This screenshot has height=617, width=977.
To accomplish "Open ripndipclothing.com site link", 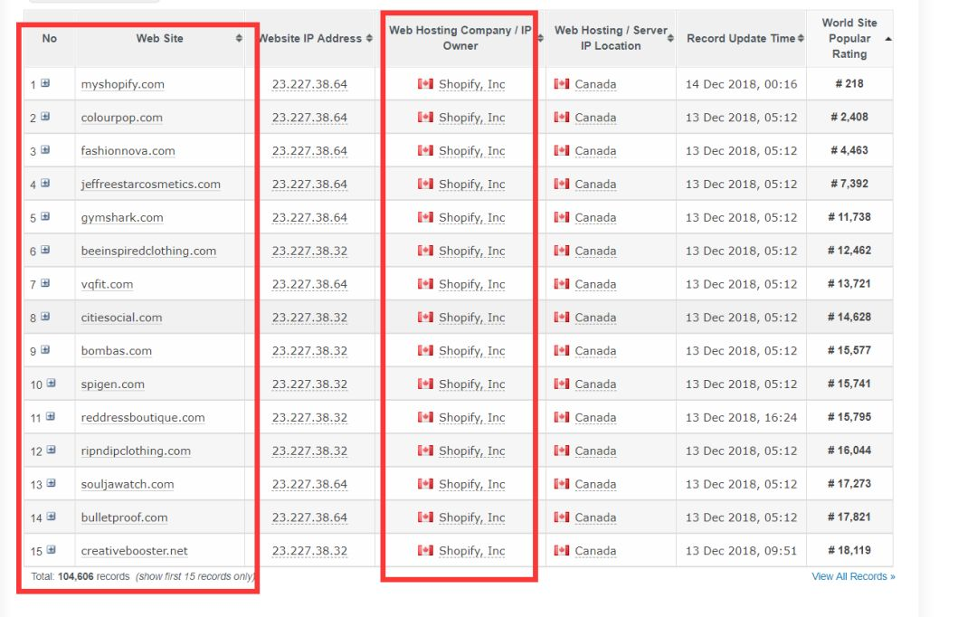I will (136, 451).
